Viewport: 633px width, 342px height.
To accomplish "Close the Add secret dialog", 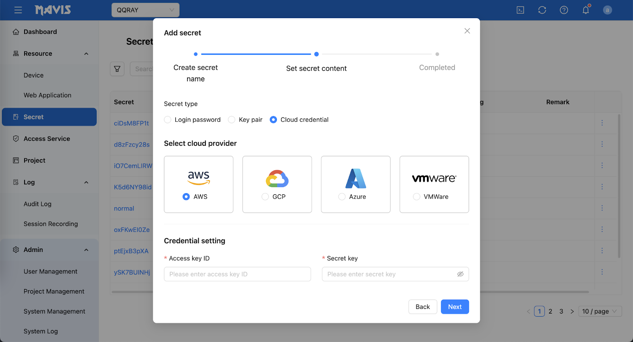I will click(x=467, y=31).
